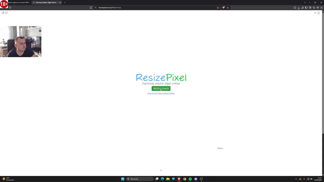Open the Brave VPN shield icon
This screenshot has width=324, height=182.
318,8
